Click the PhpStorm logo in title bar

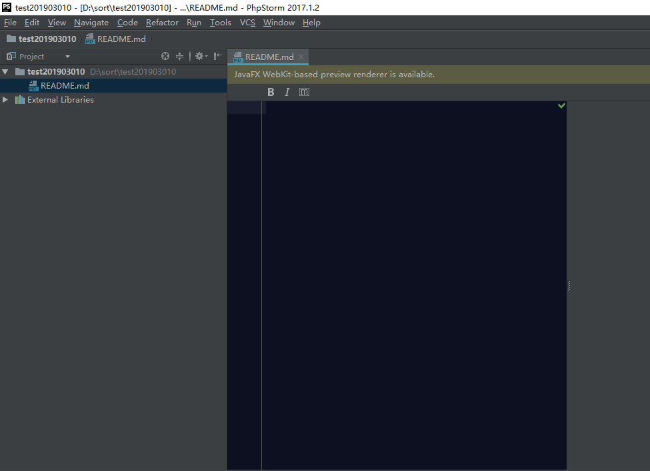point(7,7)
